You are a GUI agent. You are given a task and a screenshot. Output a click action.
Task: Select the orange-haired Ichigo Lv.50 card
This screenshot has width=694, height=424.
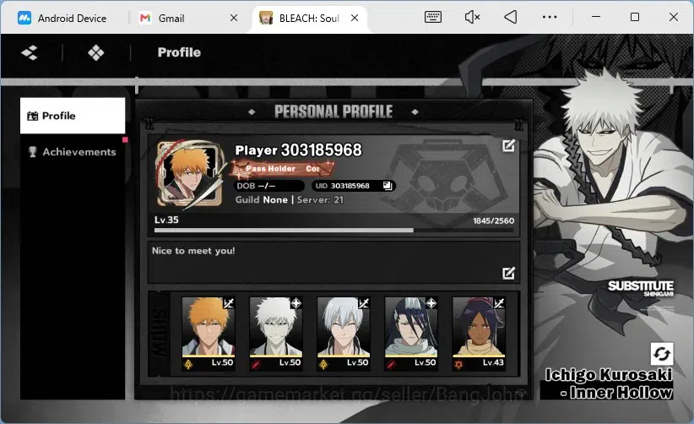tap(209, 334)
